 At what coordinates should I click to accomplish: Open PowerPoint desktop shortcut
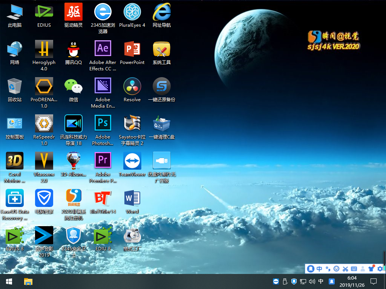[x=132, y=49]
